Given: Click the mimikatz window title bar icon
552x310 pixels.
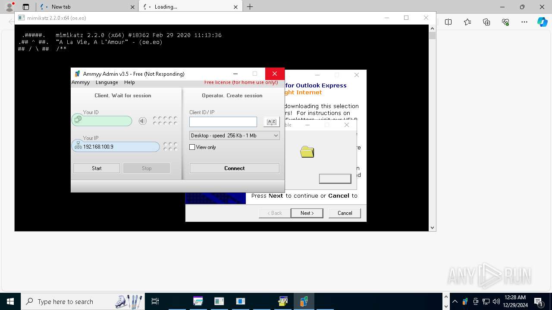Looking at the screenshot, I should [21, 18].
